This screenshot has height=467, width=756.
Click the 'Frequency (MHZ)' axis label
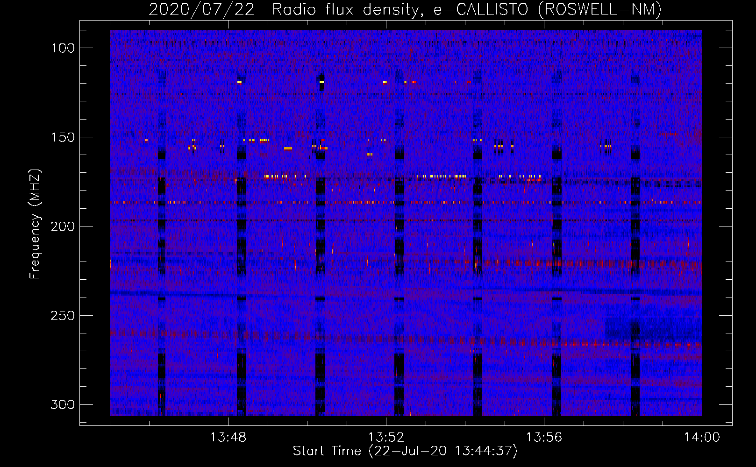(35, 224)
